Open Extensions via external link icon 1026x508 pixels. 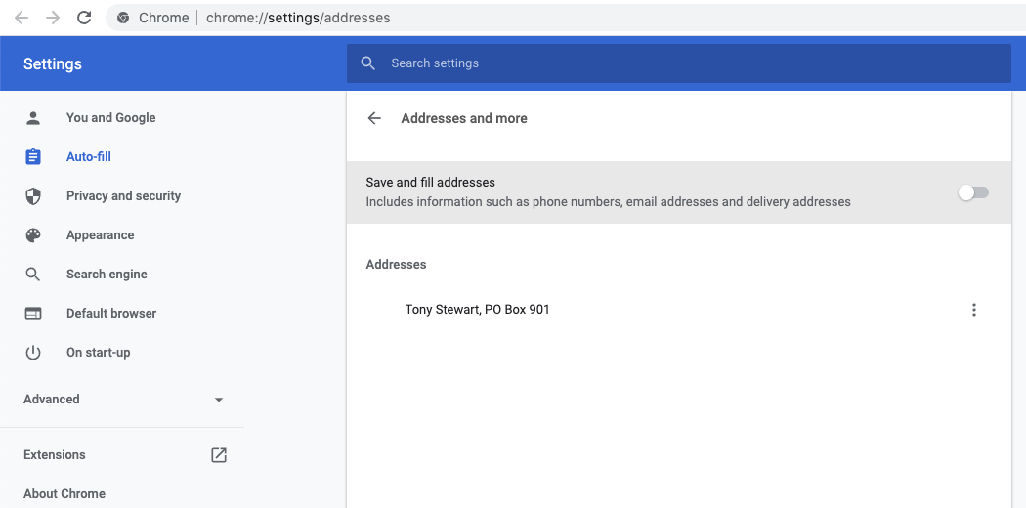219,455
